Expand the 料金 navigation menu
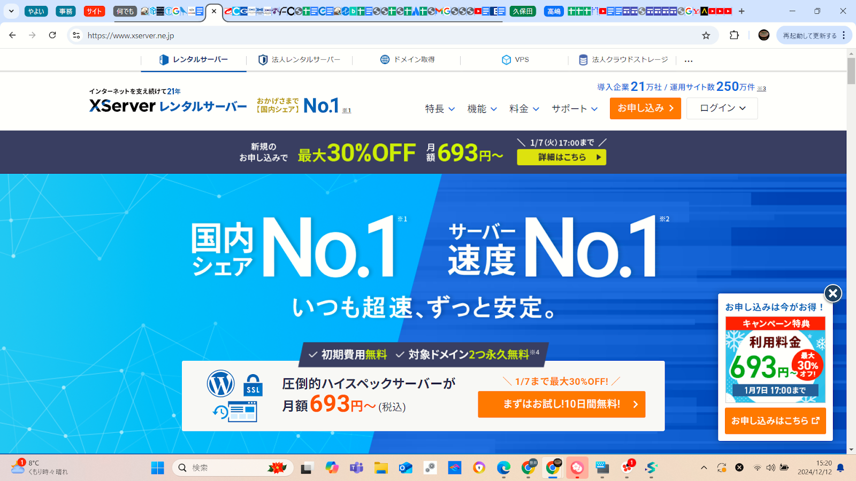This screenshot has width=856, height=481. 524,108
